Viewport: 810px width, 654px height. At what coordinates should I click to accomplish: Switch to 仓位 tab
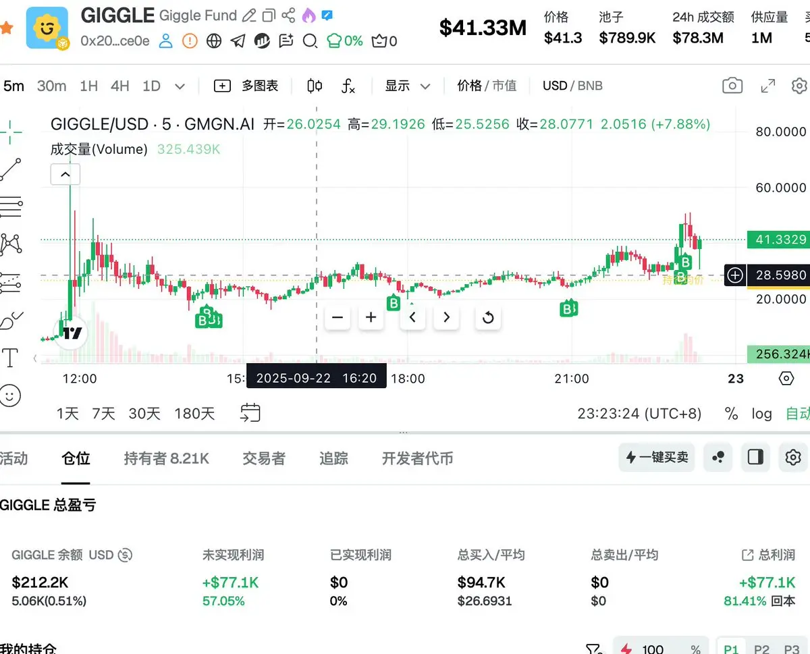[76, 458]
